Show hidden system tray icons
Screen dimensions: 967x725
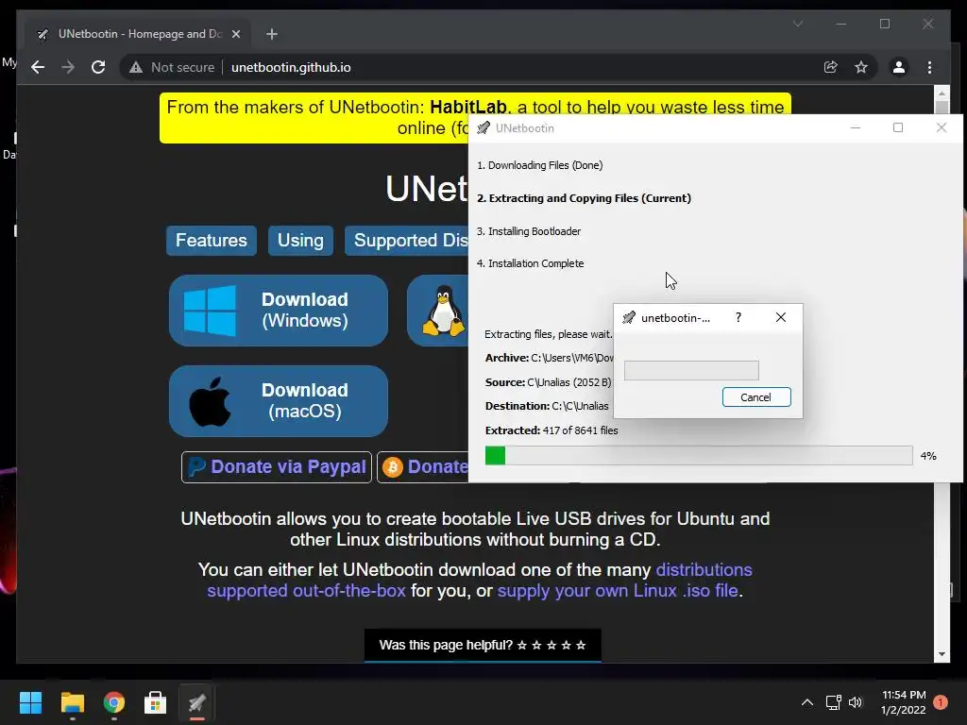(x=806, y=702)
